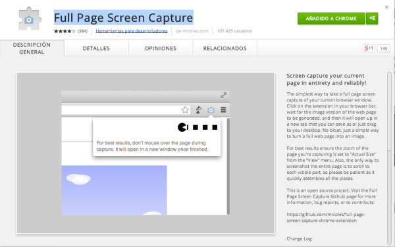This screenshot has width=395, height=247.
Task: Click the de mrcoles.com author text
Action: (x=192, y=31)
